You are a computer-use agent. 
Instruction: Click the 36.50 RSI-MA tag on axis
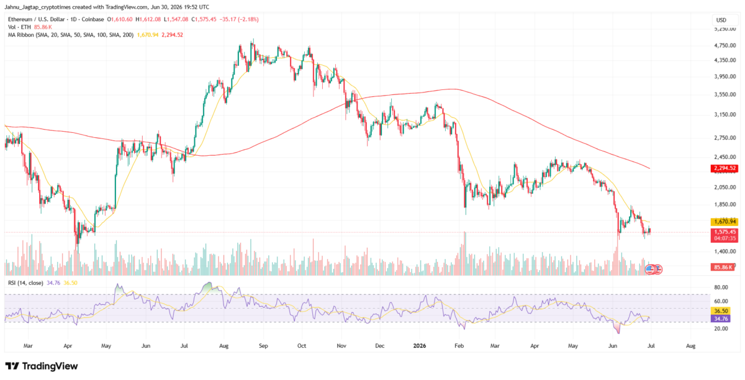(x=720, y=312)
